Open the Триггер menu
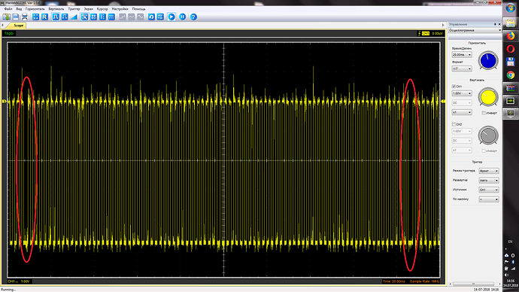This screenshot has height=292, width=519. pyautogui.click(x=74, y=9)
